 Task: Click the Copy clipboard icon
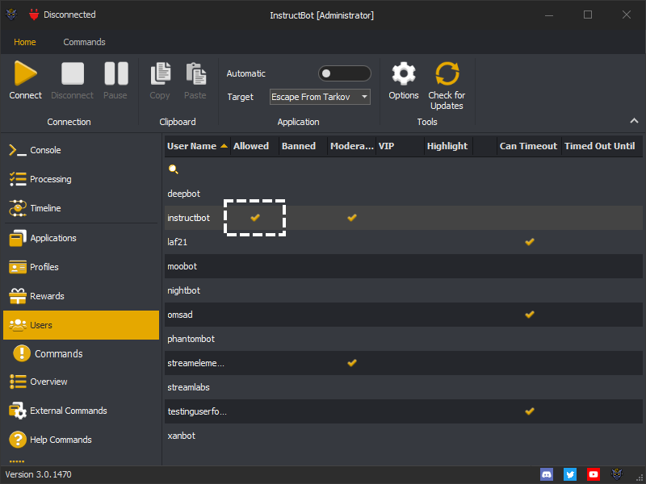[160, 73]
